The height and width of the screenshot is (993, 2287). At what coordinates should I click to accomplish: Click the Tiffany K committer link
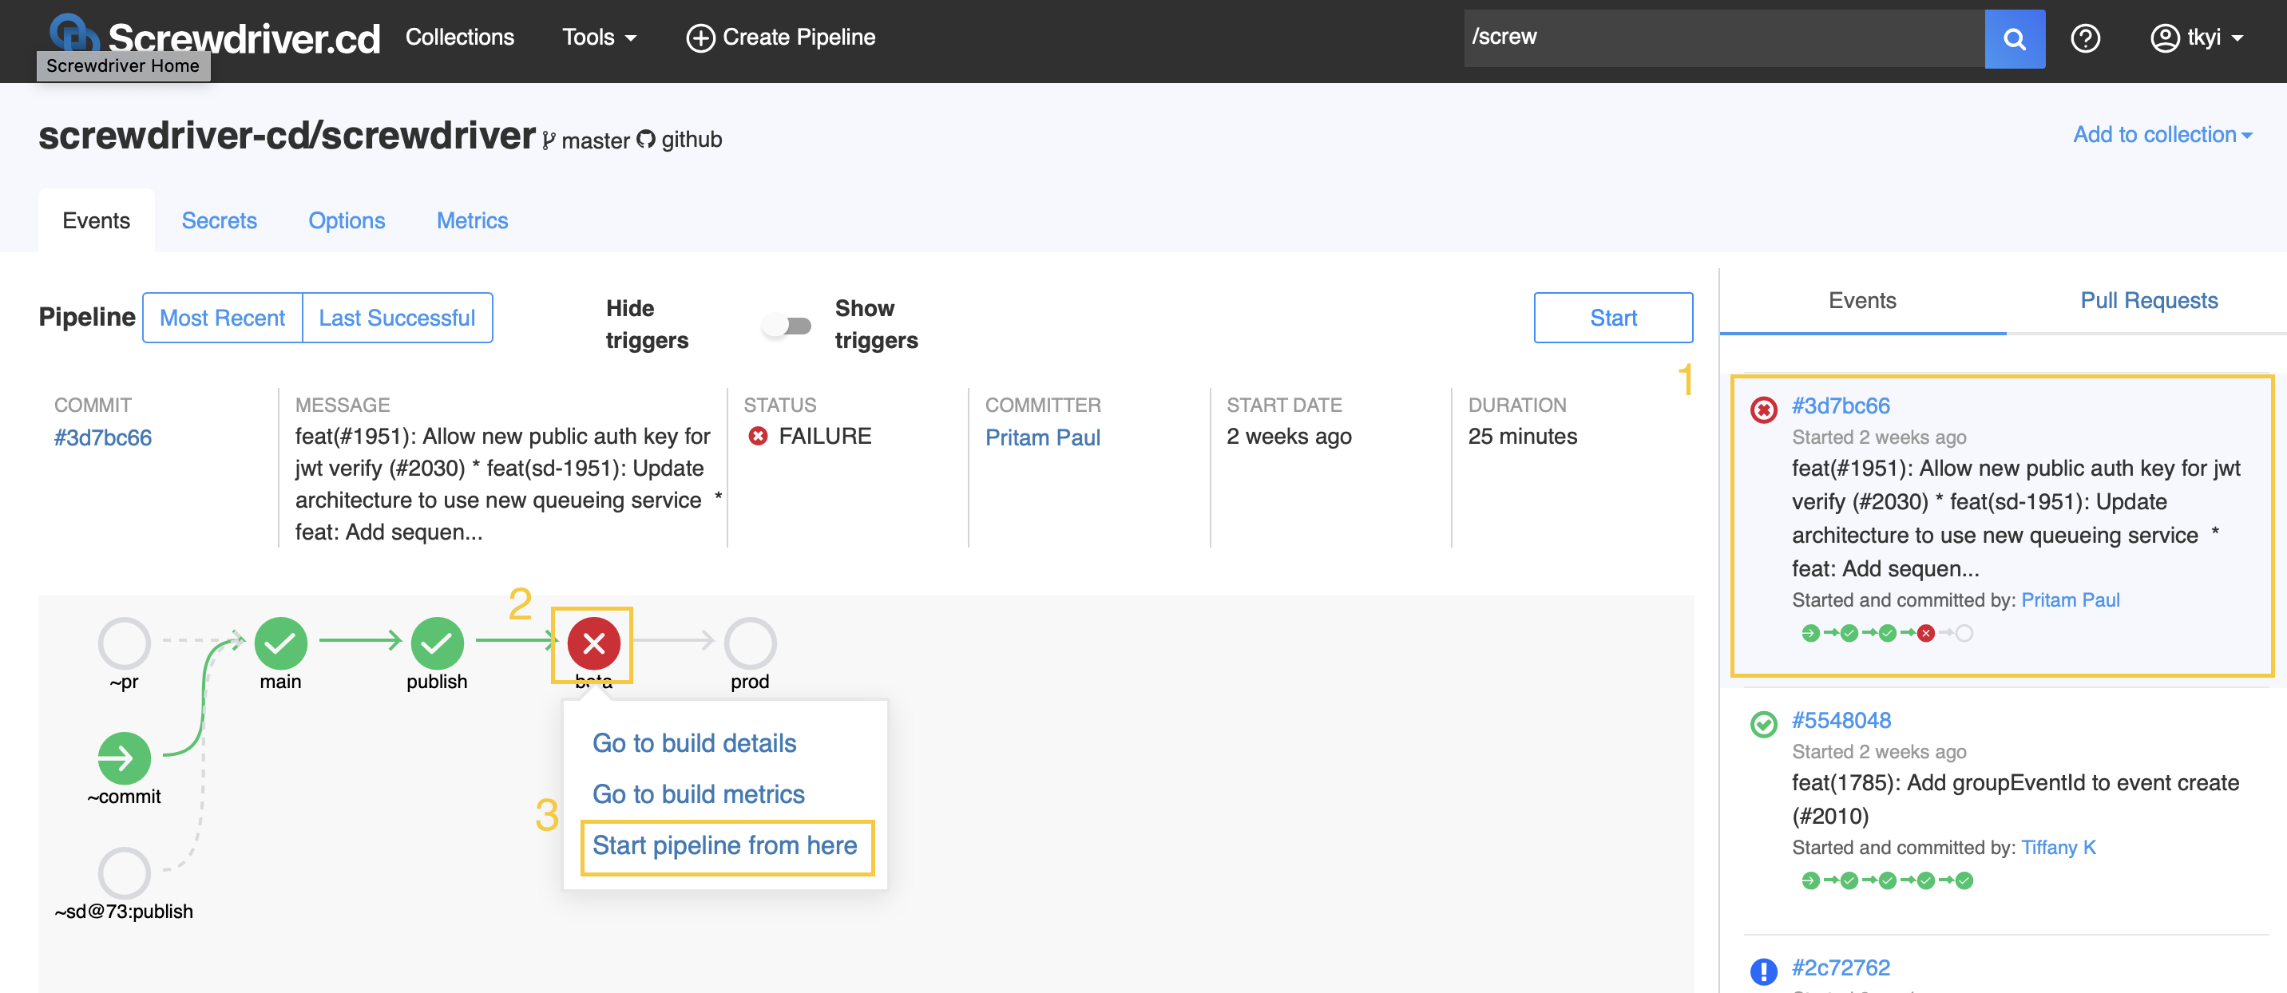tap(2058, 848)
